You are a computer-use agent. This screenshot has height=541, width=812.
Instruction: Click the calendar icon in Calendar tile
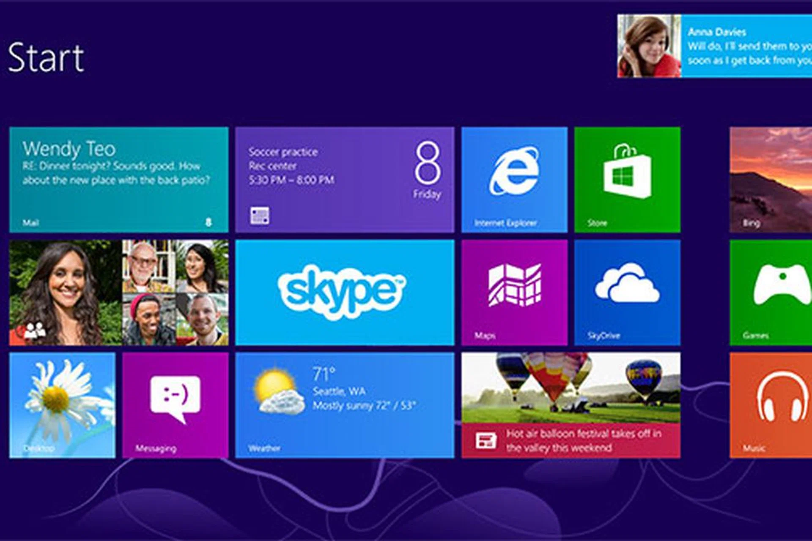point(259,216)
